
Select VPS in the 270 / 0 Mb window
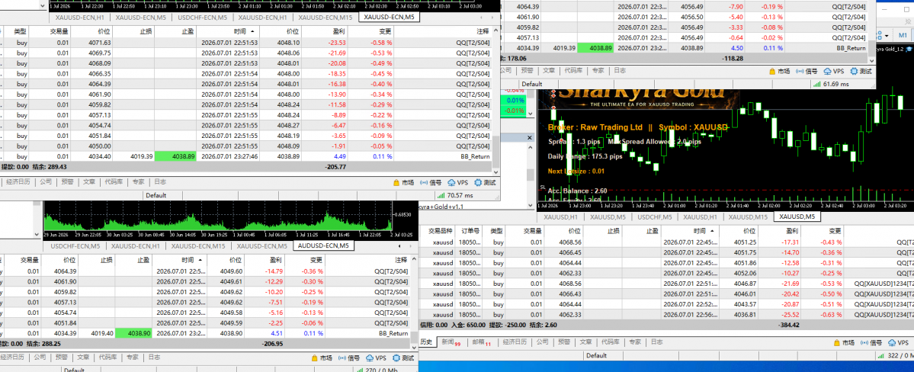click(376, 358)
